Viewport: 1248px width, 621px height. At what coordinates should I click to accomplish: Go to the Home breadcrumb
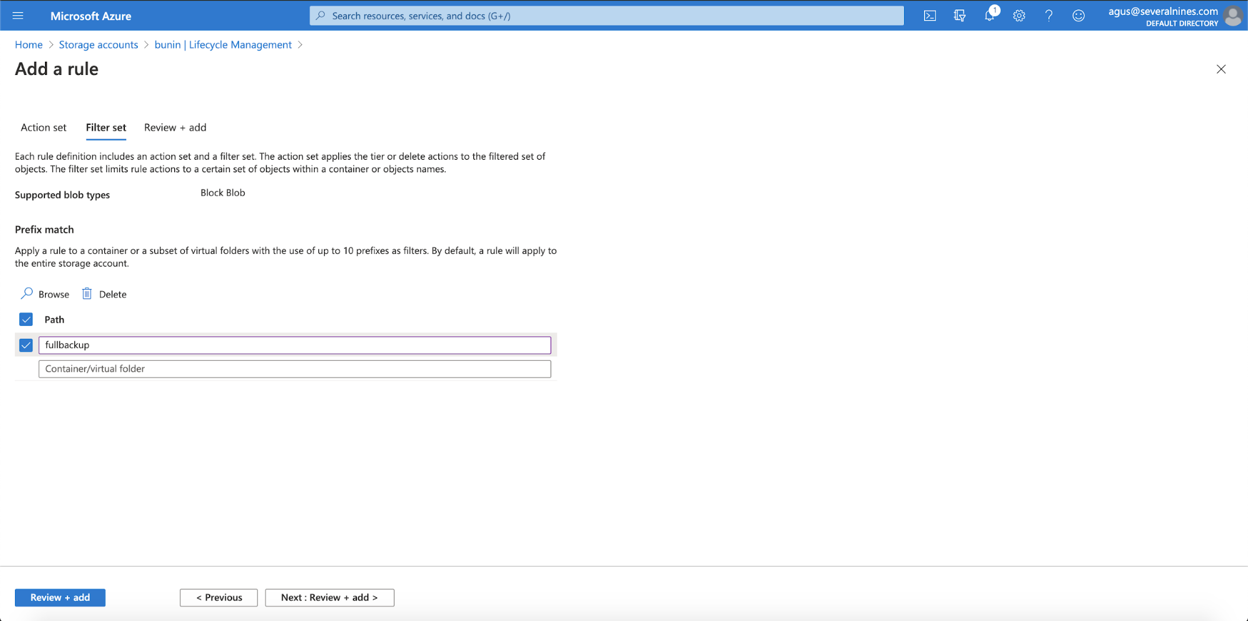[x=29, y=45]
